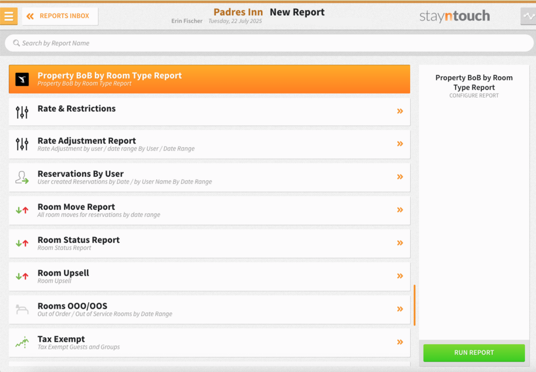Expand Rate & Restrictions chevron
The height and width of the screenshot is (372, 536).
pos(400,111)
